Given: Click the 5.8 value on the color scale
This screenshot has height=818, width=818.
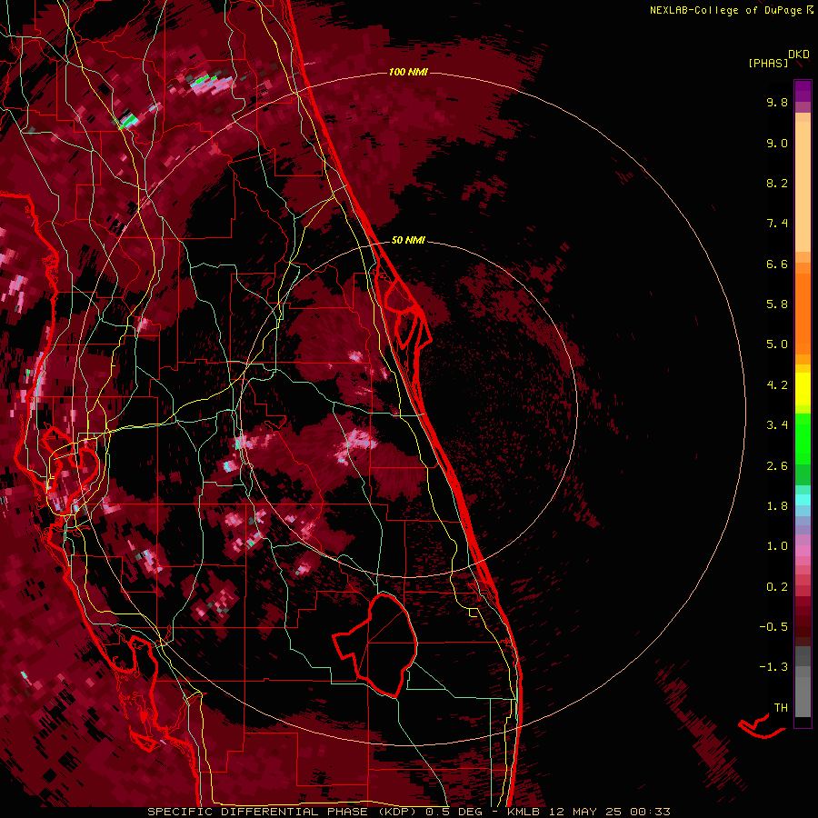Looking at the screenshot, I should (x=777, y=304).
